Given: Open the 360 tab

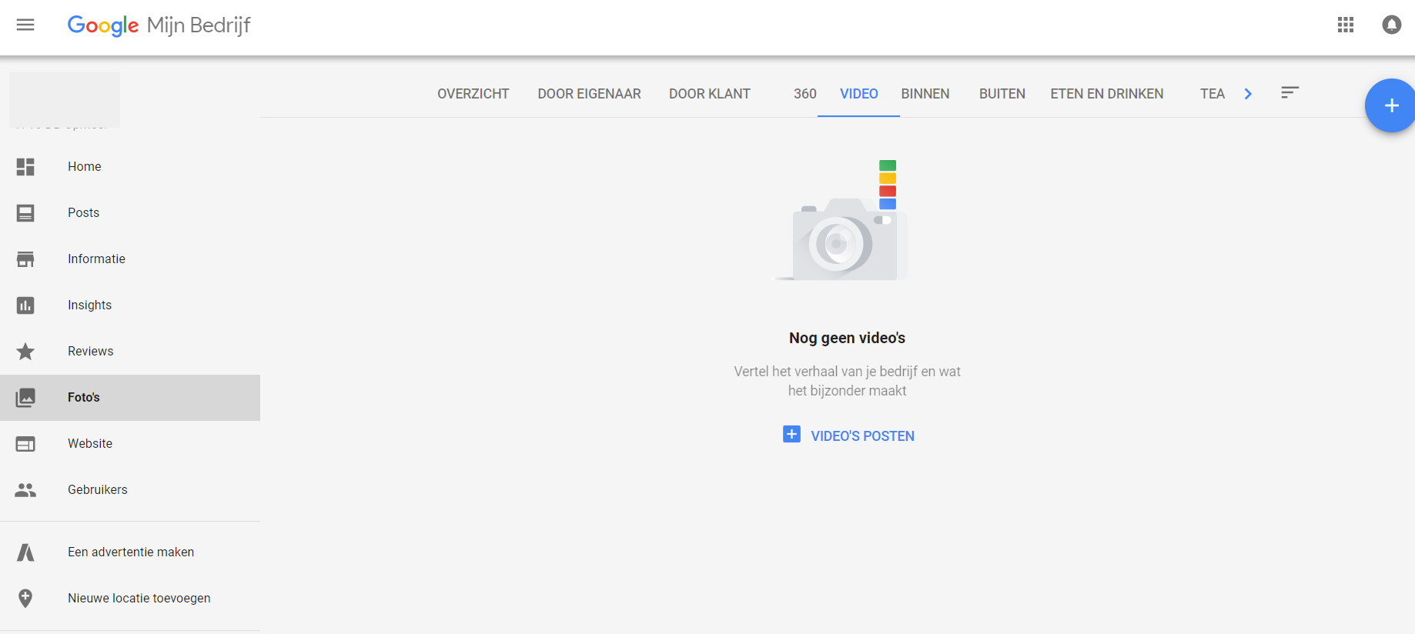Looking at the screenshot, I should point(805,94).
